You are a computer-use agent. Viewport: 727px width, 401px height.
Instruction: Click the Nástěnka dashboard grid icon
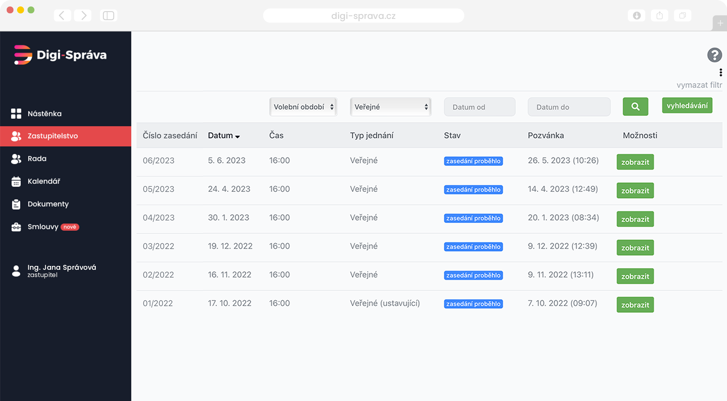pos(16,113)
